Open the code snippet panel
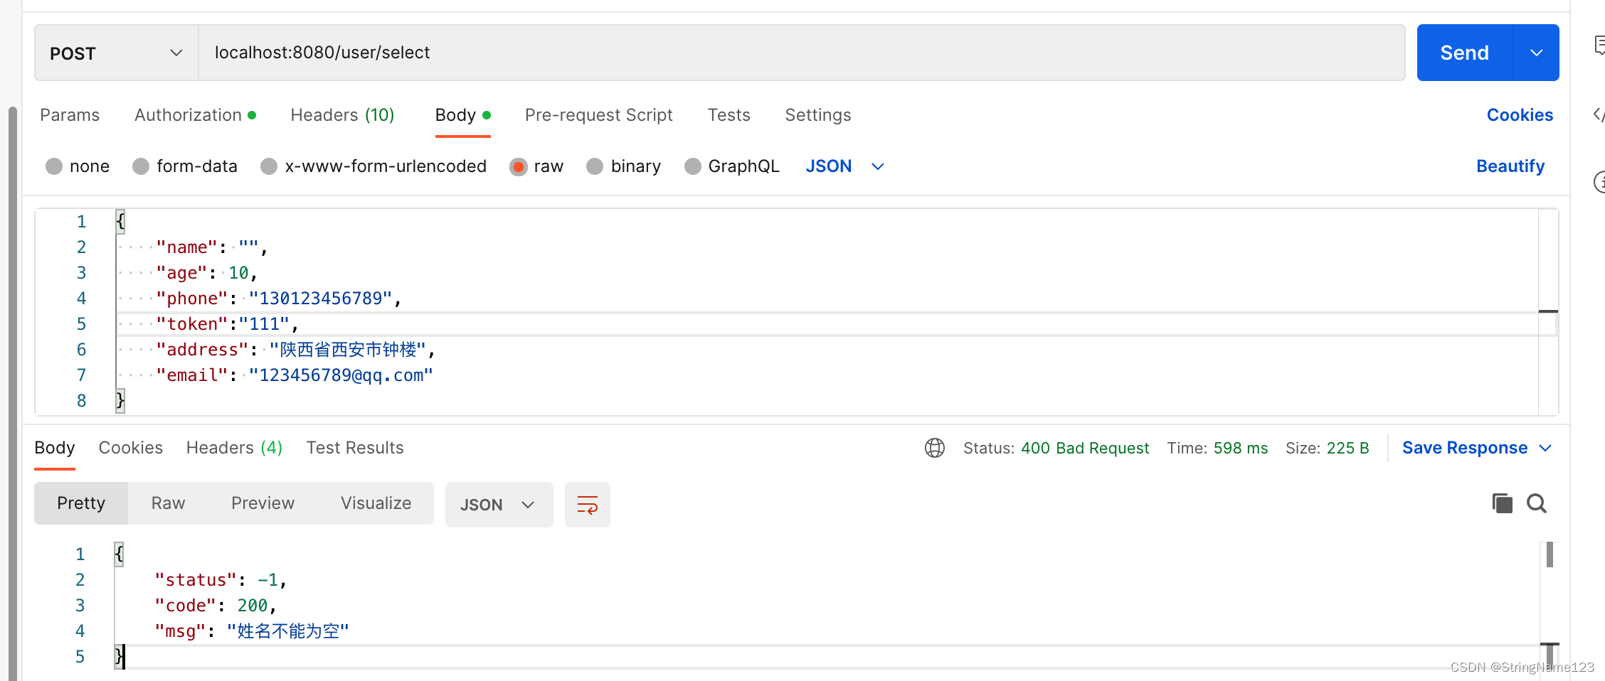This screenshot has height=681, width=1605. click(1599, 114)
